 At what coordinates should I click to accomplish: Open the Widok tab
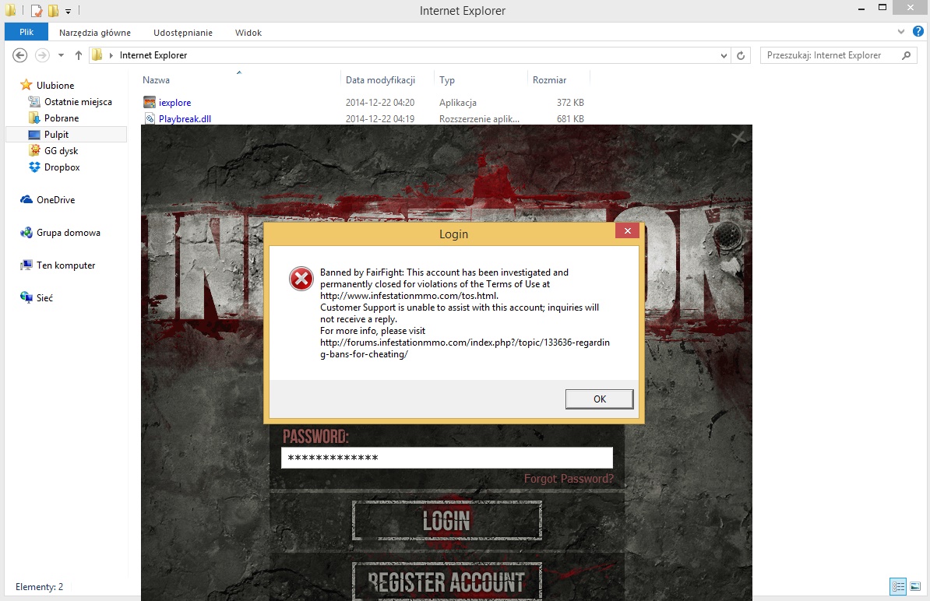pyautogui.click(x=248, y=33)
